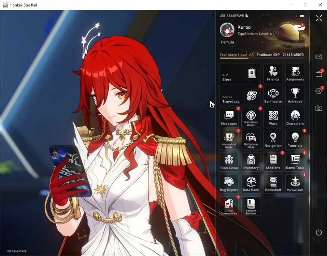Open the Bookshelf
This screenshot has width=327, height=256.
coord(273,184)
